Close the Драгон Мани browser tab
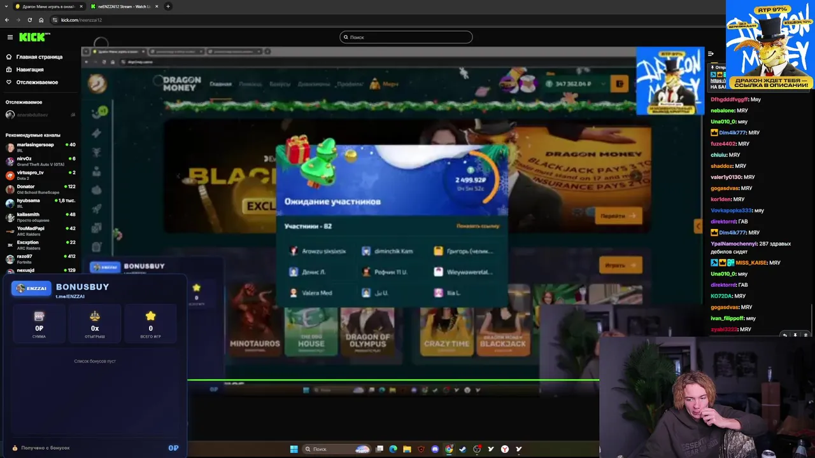 tap(81, 6)
